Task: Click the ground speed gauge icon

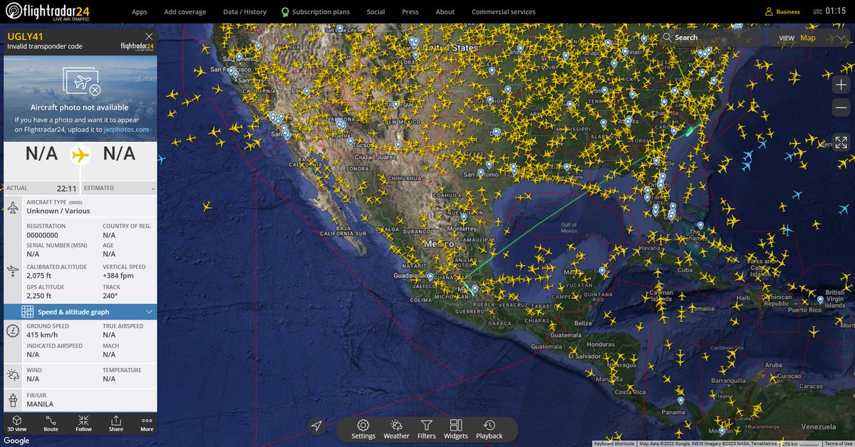Action: [x=13, y=331]
